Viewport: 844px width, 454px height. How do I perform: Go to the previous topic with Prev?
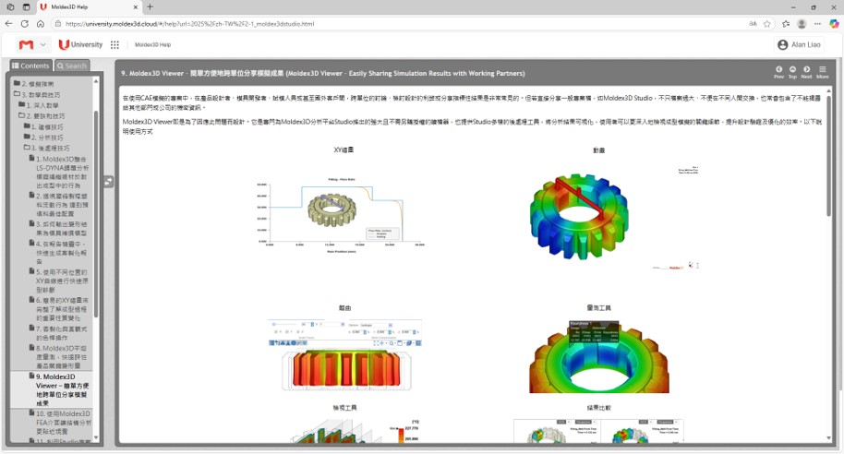[778, 72]
